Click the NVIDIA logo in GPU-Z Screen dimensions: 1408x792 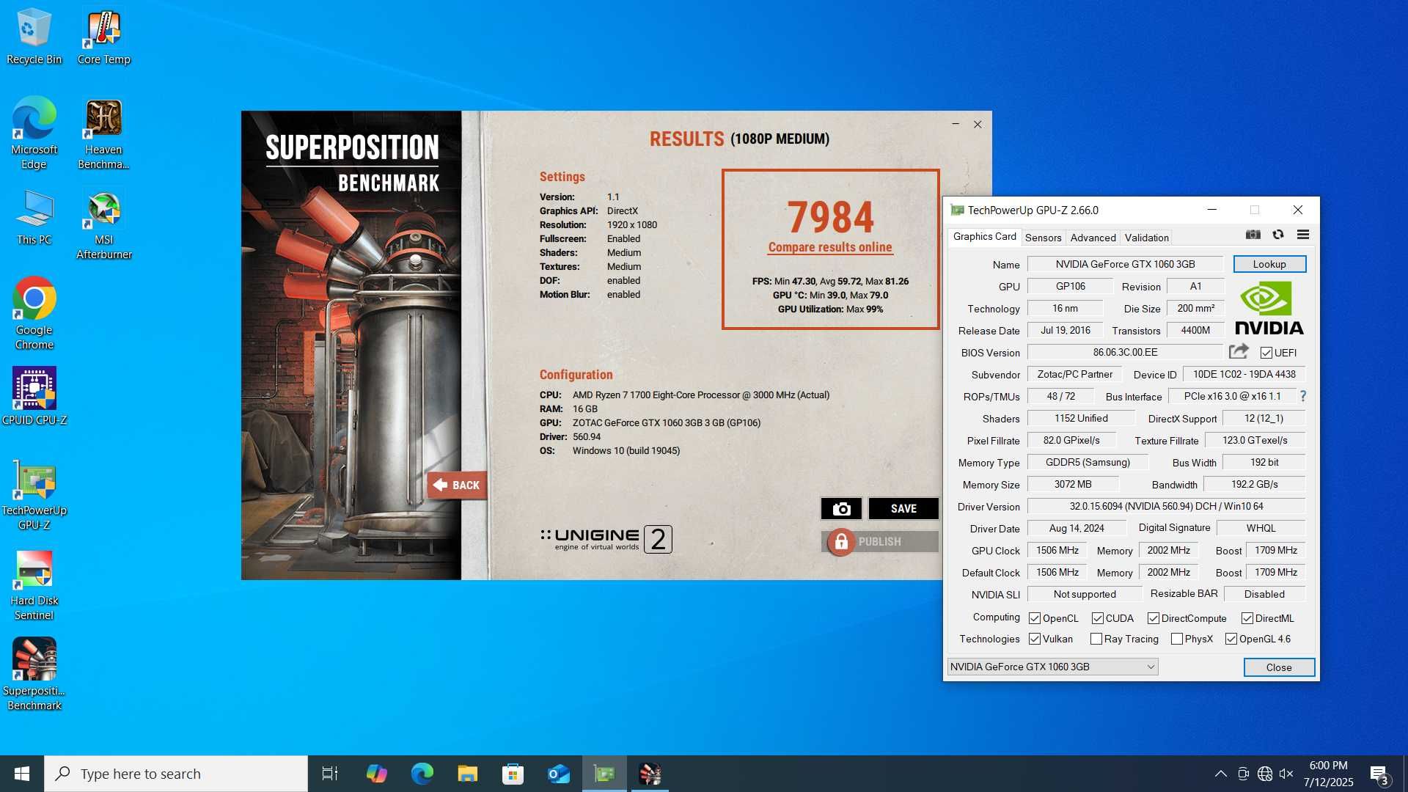1269,309
